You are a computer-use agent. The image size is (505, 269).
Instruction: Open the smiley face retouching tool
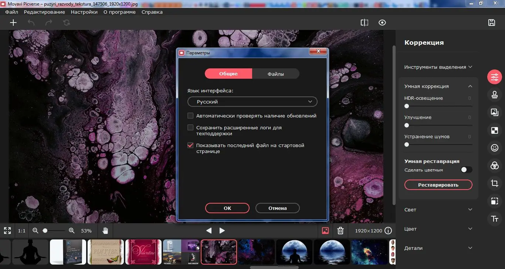tap(495, 148)
